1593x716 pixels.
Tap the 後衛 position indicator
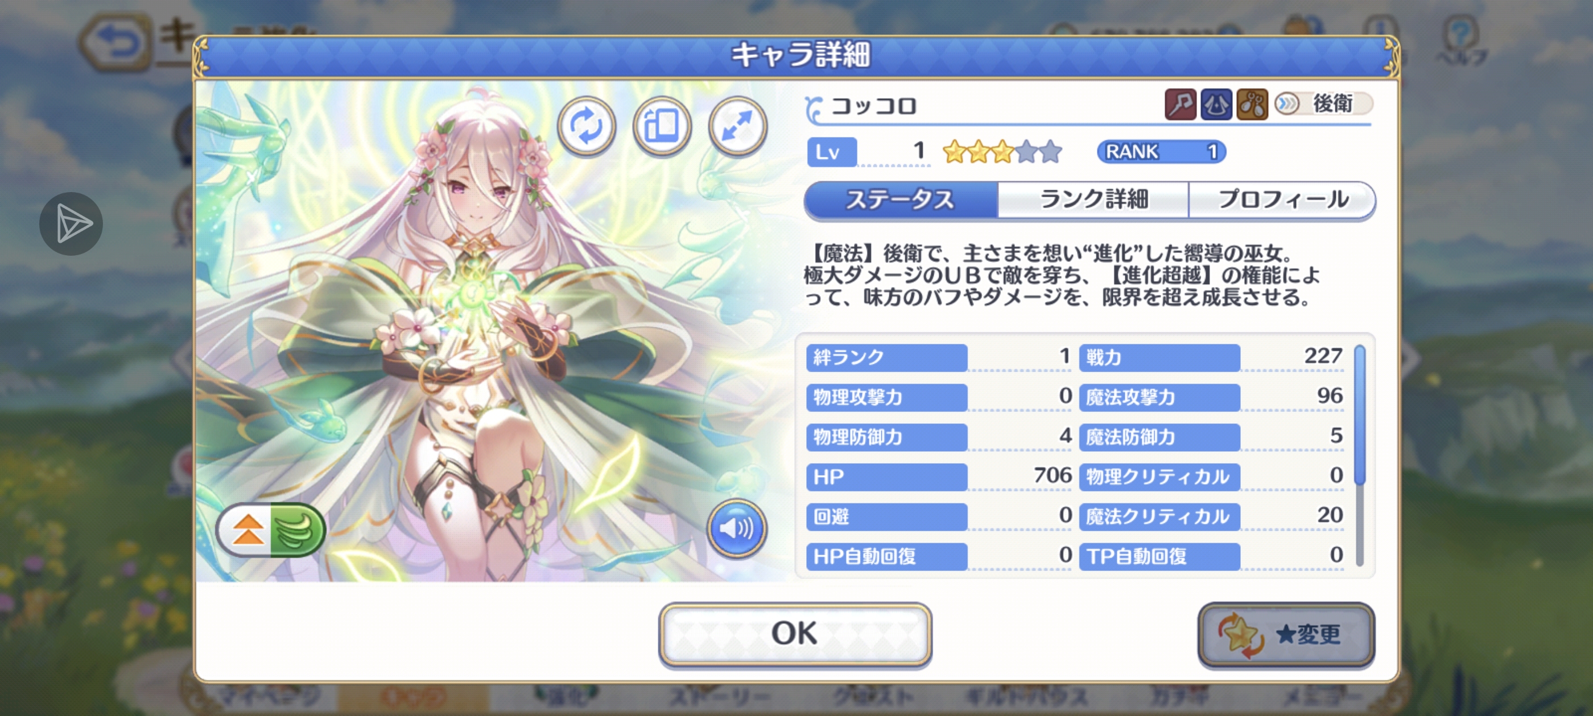1323,104
